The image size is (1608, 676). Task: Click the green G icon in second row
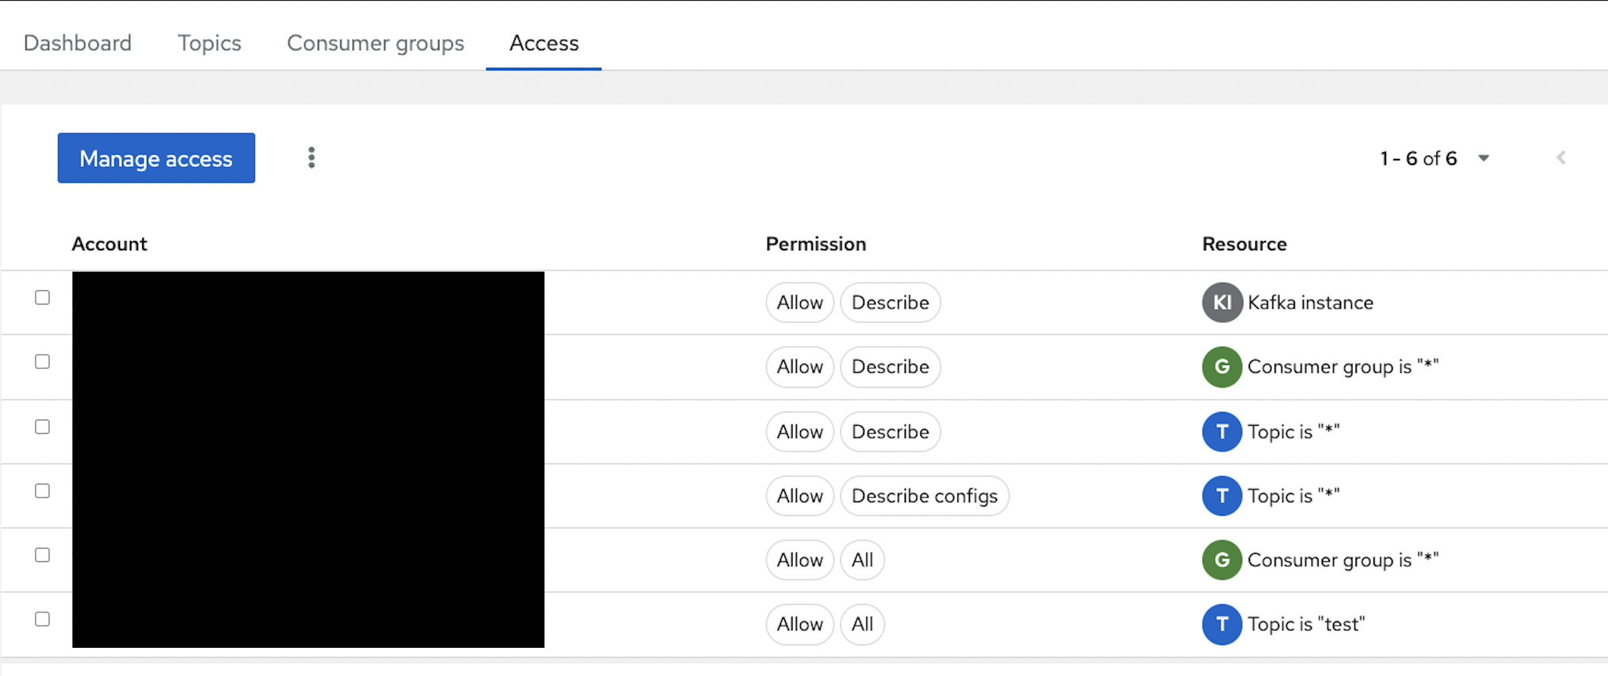click(x=1222, y=367)
